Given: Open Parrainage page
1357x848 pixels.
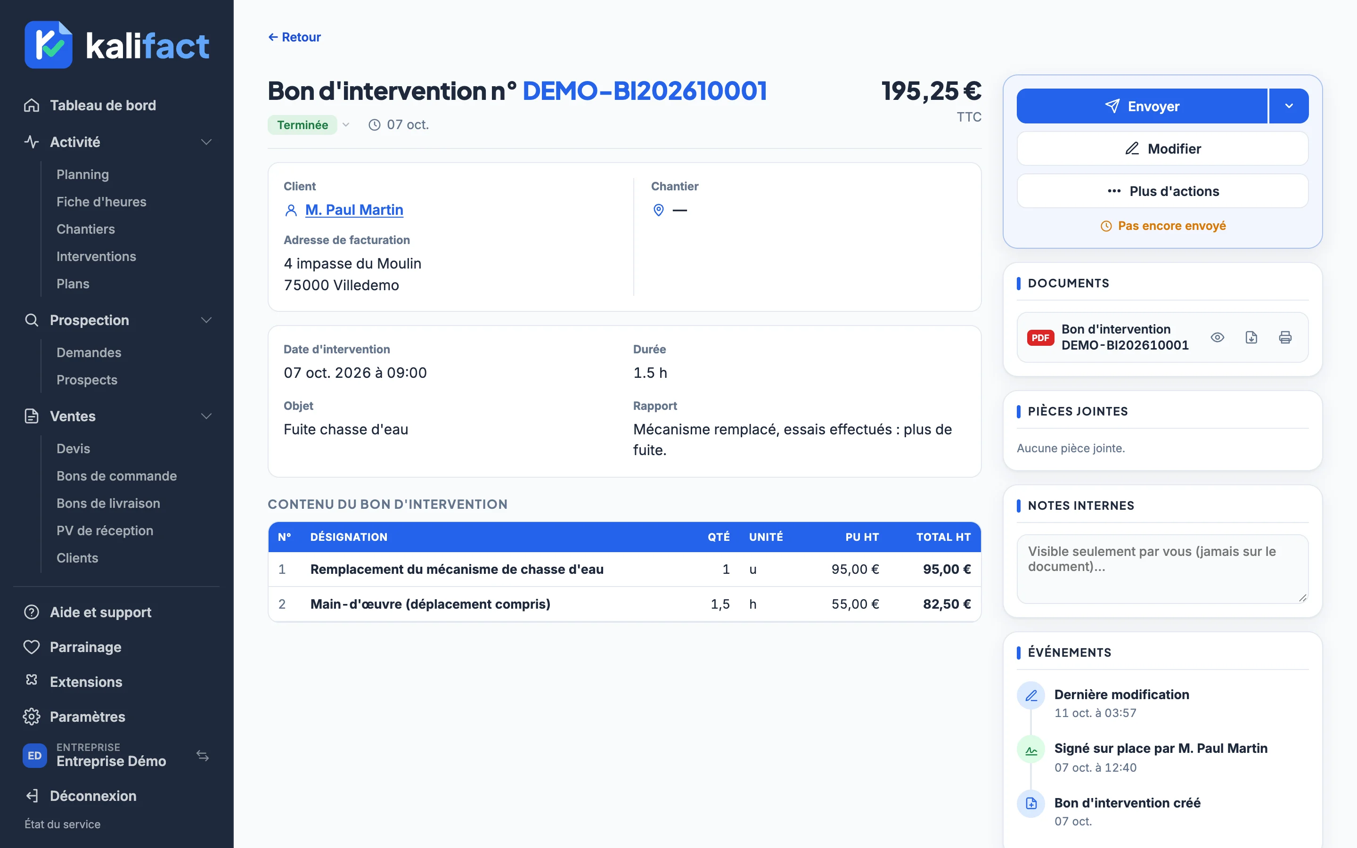Looking at the screenshot, I should 85,647.
